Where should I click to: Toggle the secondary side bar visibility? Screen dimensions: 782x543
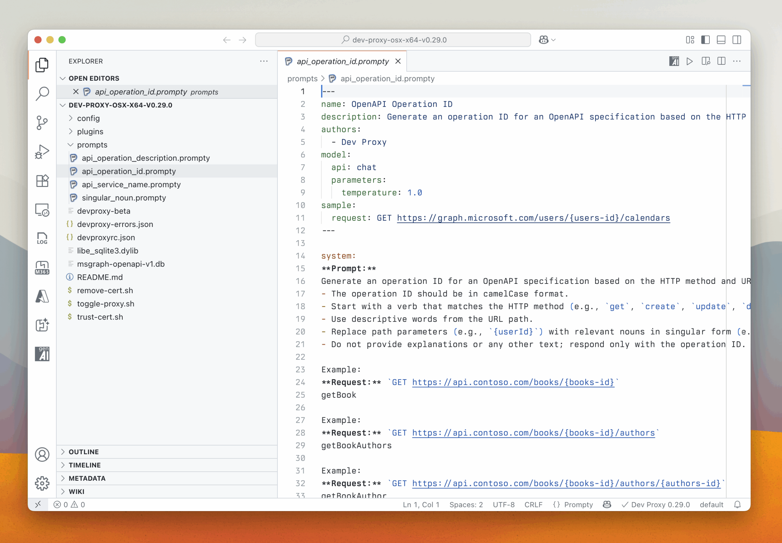tap(736, 40)
